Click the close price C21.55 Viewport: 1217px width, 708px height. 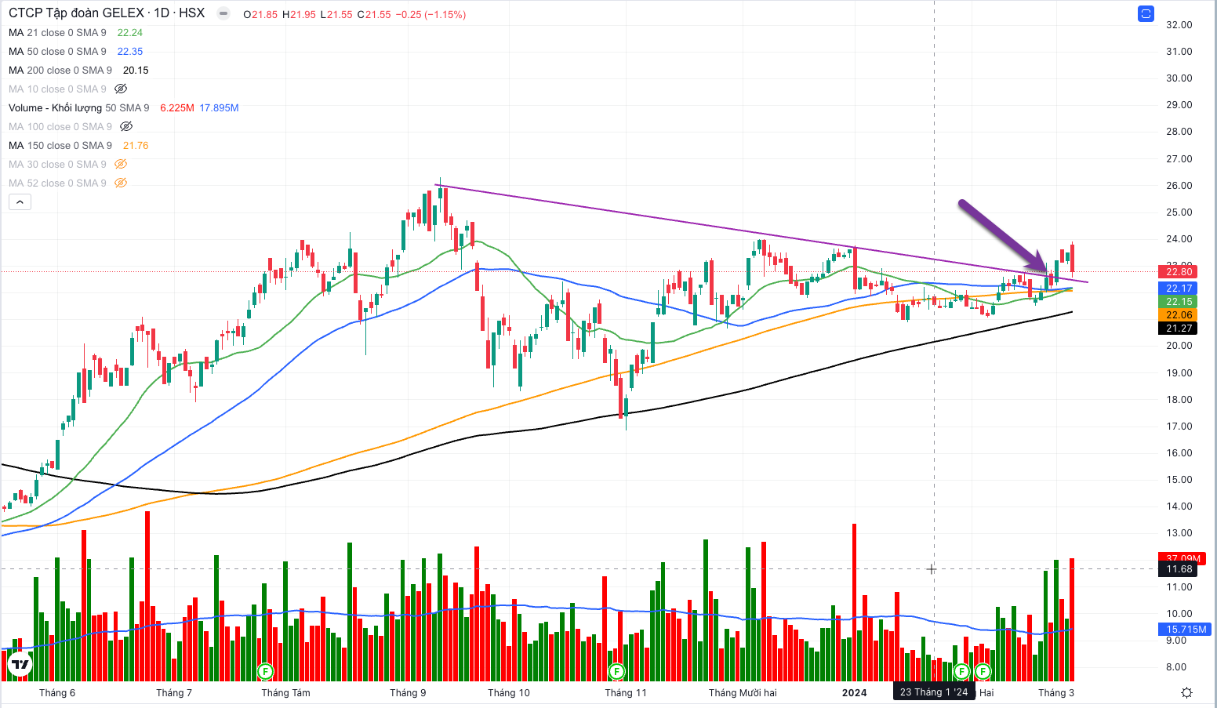point(374,14)
